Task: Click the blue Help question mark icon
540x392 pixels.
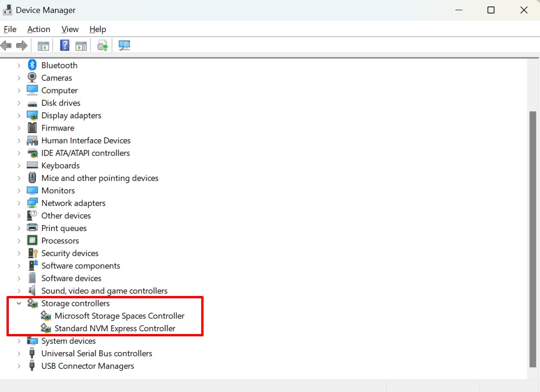Action: coord(65,45)
